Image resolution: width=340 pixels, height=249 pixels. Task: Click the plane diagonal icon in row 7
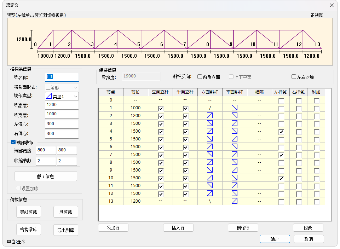point(235,154)
